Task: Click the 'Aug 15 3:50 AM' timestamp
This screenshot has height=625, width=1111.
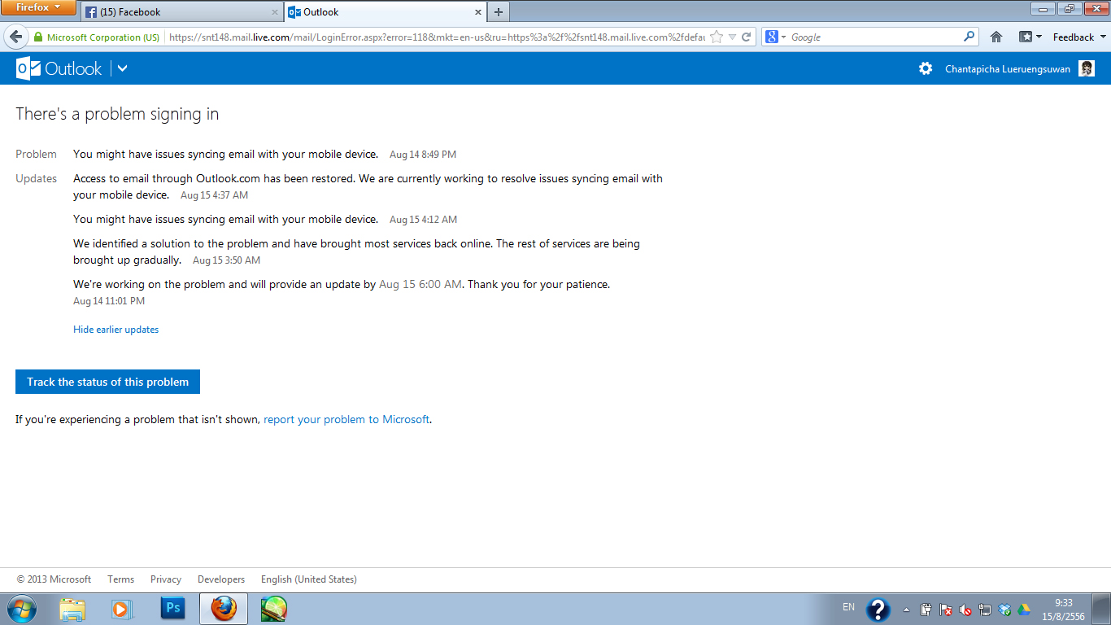Action: [x=226, y=260]
